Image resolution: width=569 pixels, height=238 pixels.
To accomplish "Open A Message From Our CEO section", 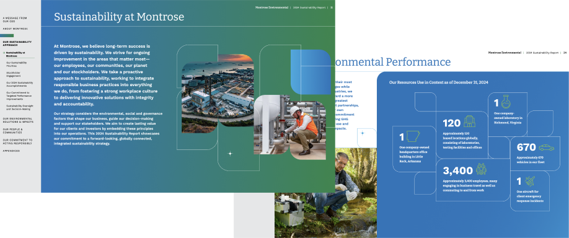I will point(15,20).
